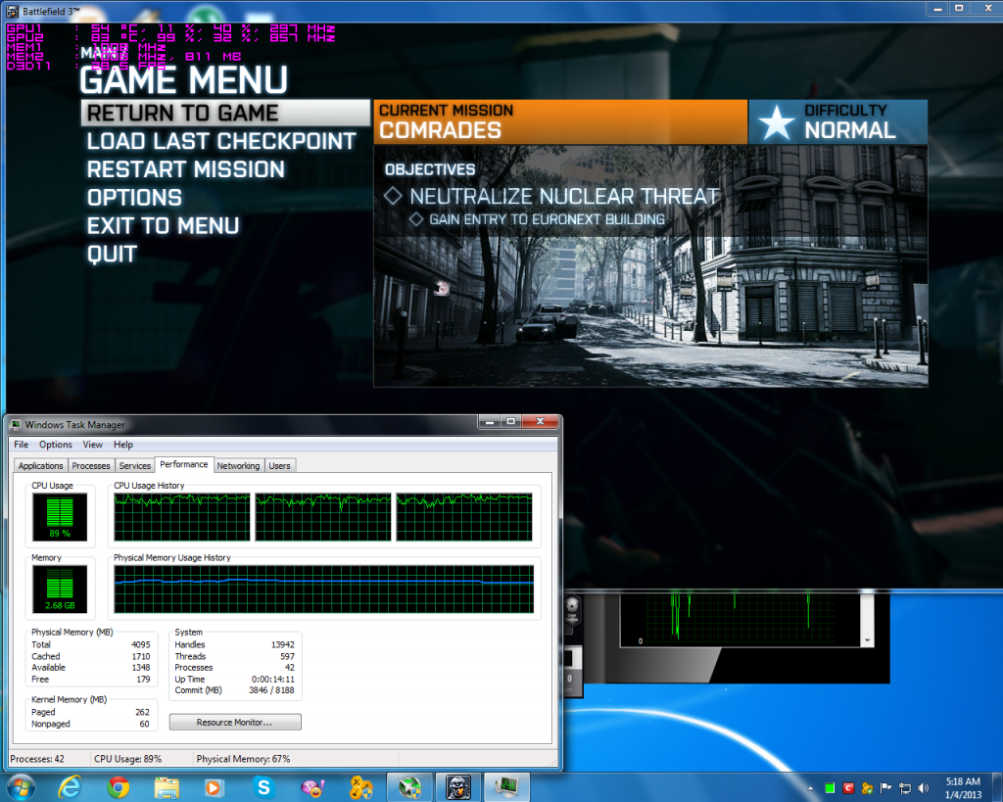Open Skype from the taskbar
The width and height of the screenshot is (1003, 802).
(263, 787)
